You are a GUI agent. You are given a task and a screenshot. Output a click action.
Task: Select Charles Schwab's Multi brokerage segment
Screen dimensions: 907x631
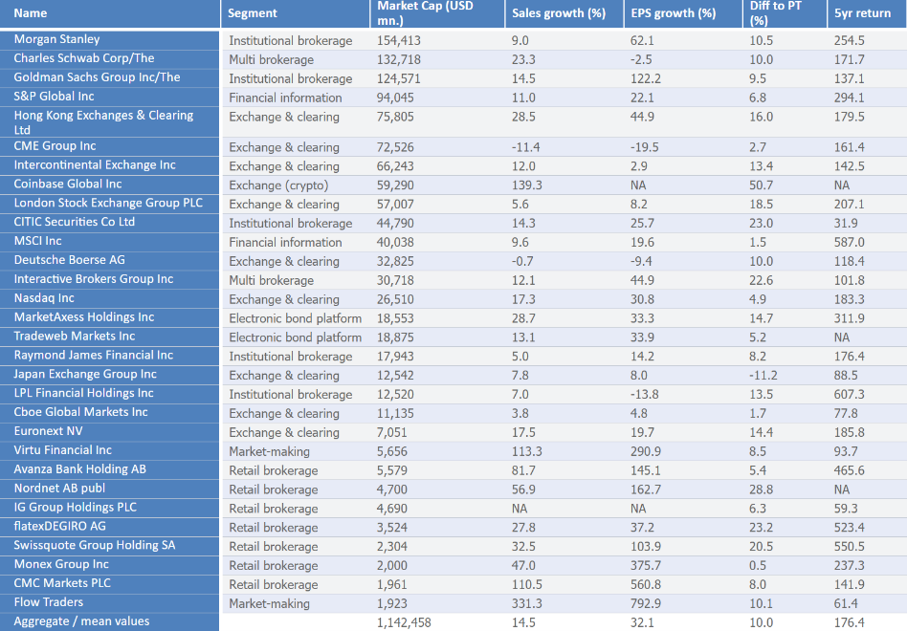click(x=272, y=60)
